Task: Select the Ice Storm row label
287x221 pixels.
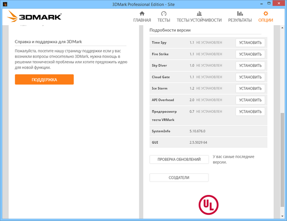Action: pyautogui.click(x=160, y=88)
